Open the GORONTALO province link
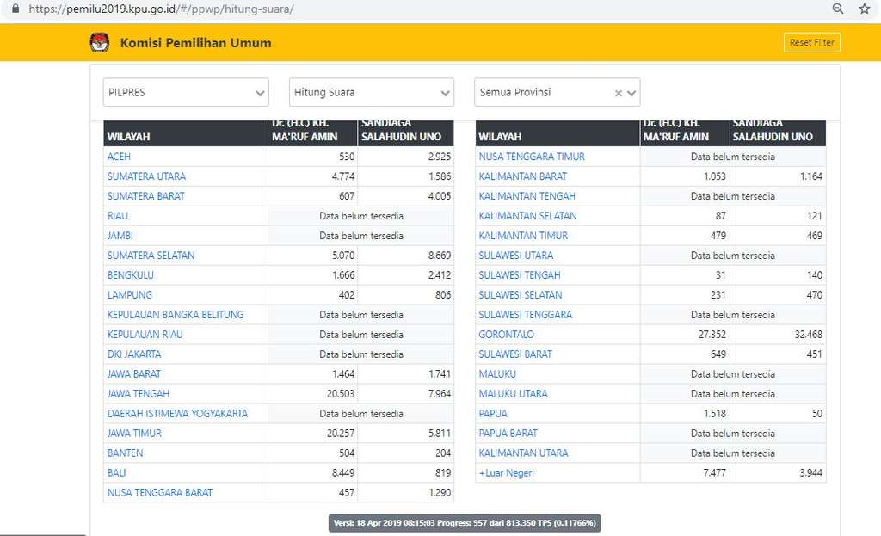881x536 pixels. [x=506, y=335]
